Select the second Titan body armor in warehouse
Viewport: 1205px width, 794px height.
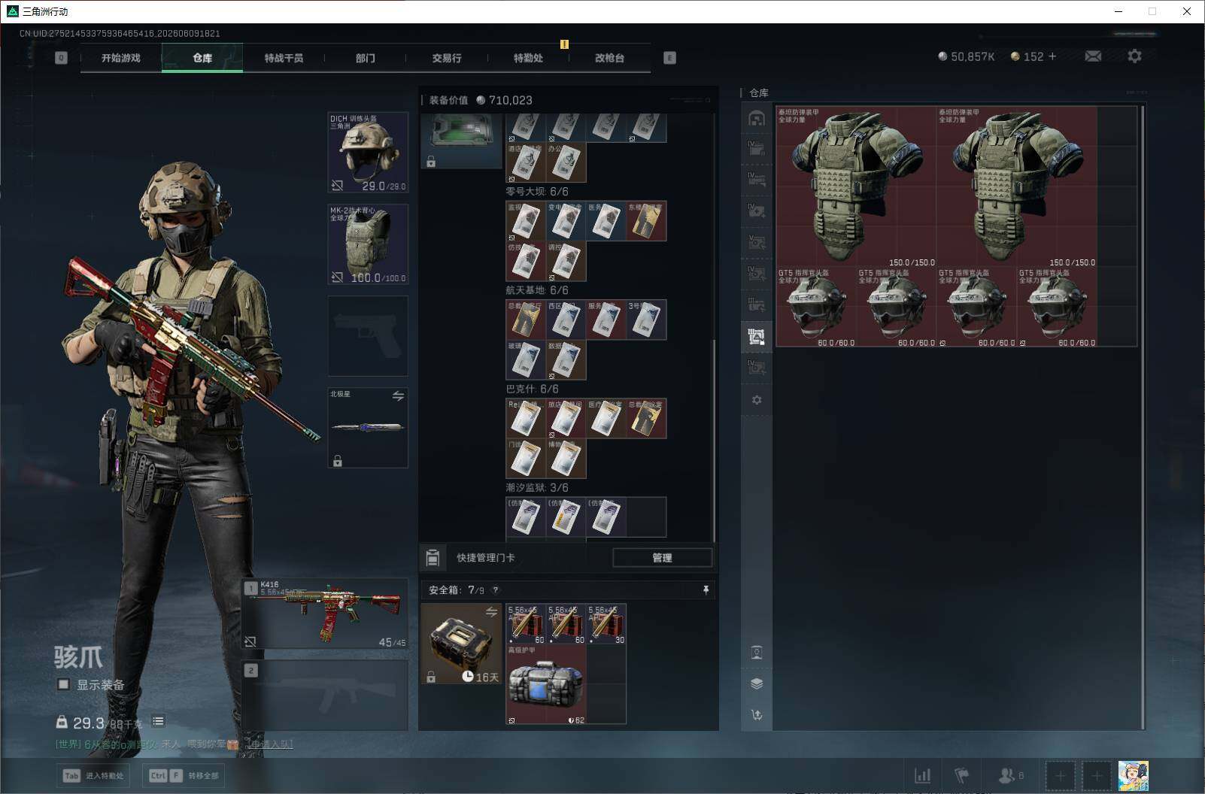coord(1016,186)
